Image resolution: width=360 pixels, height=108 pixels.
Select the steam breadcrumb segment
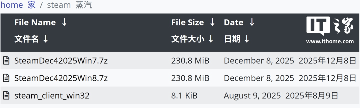(x=59, y=5)
